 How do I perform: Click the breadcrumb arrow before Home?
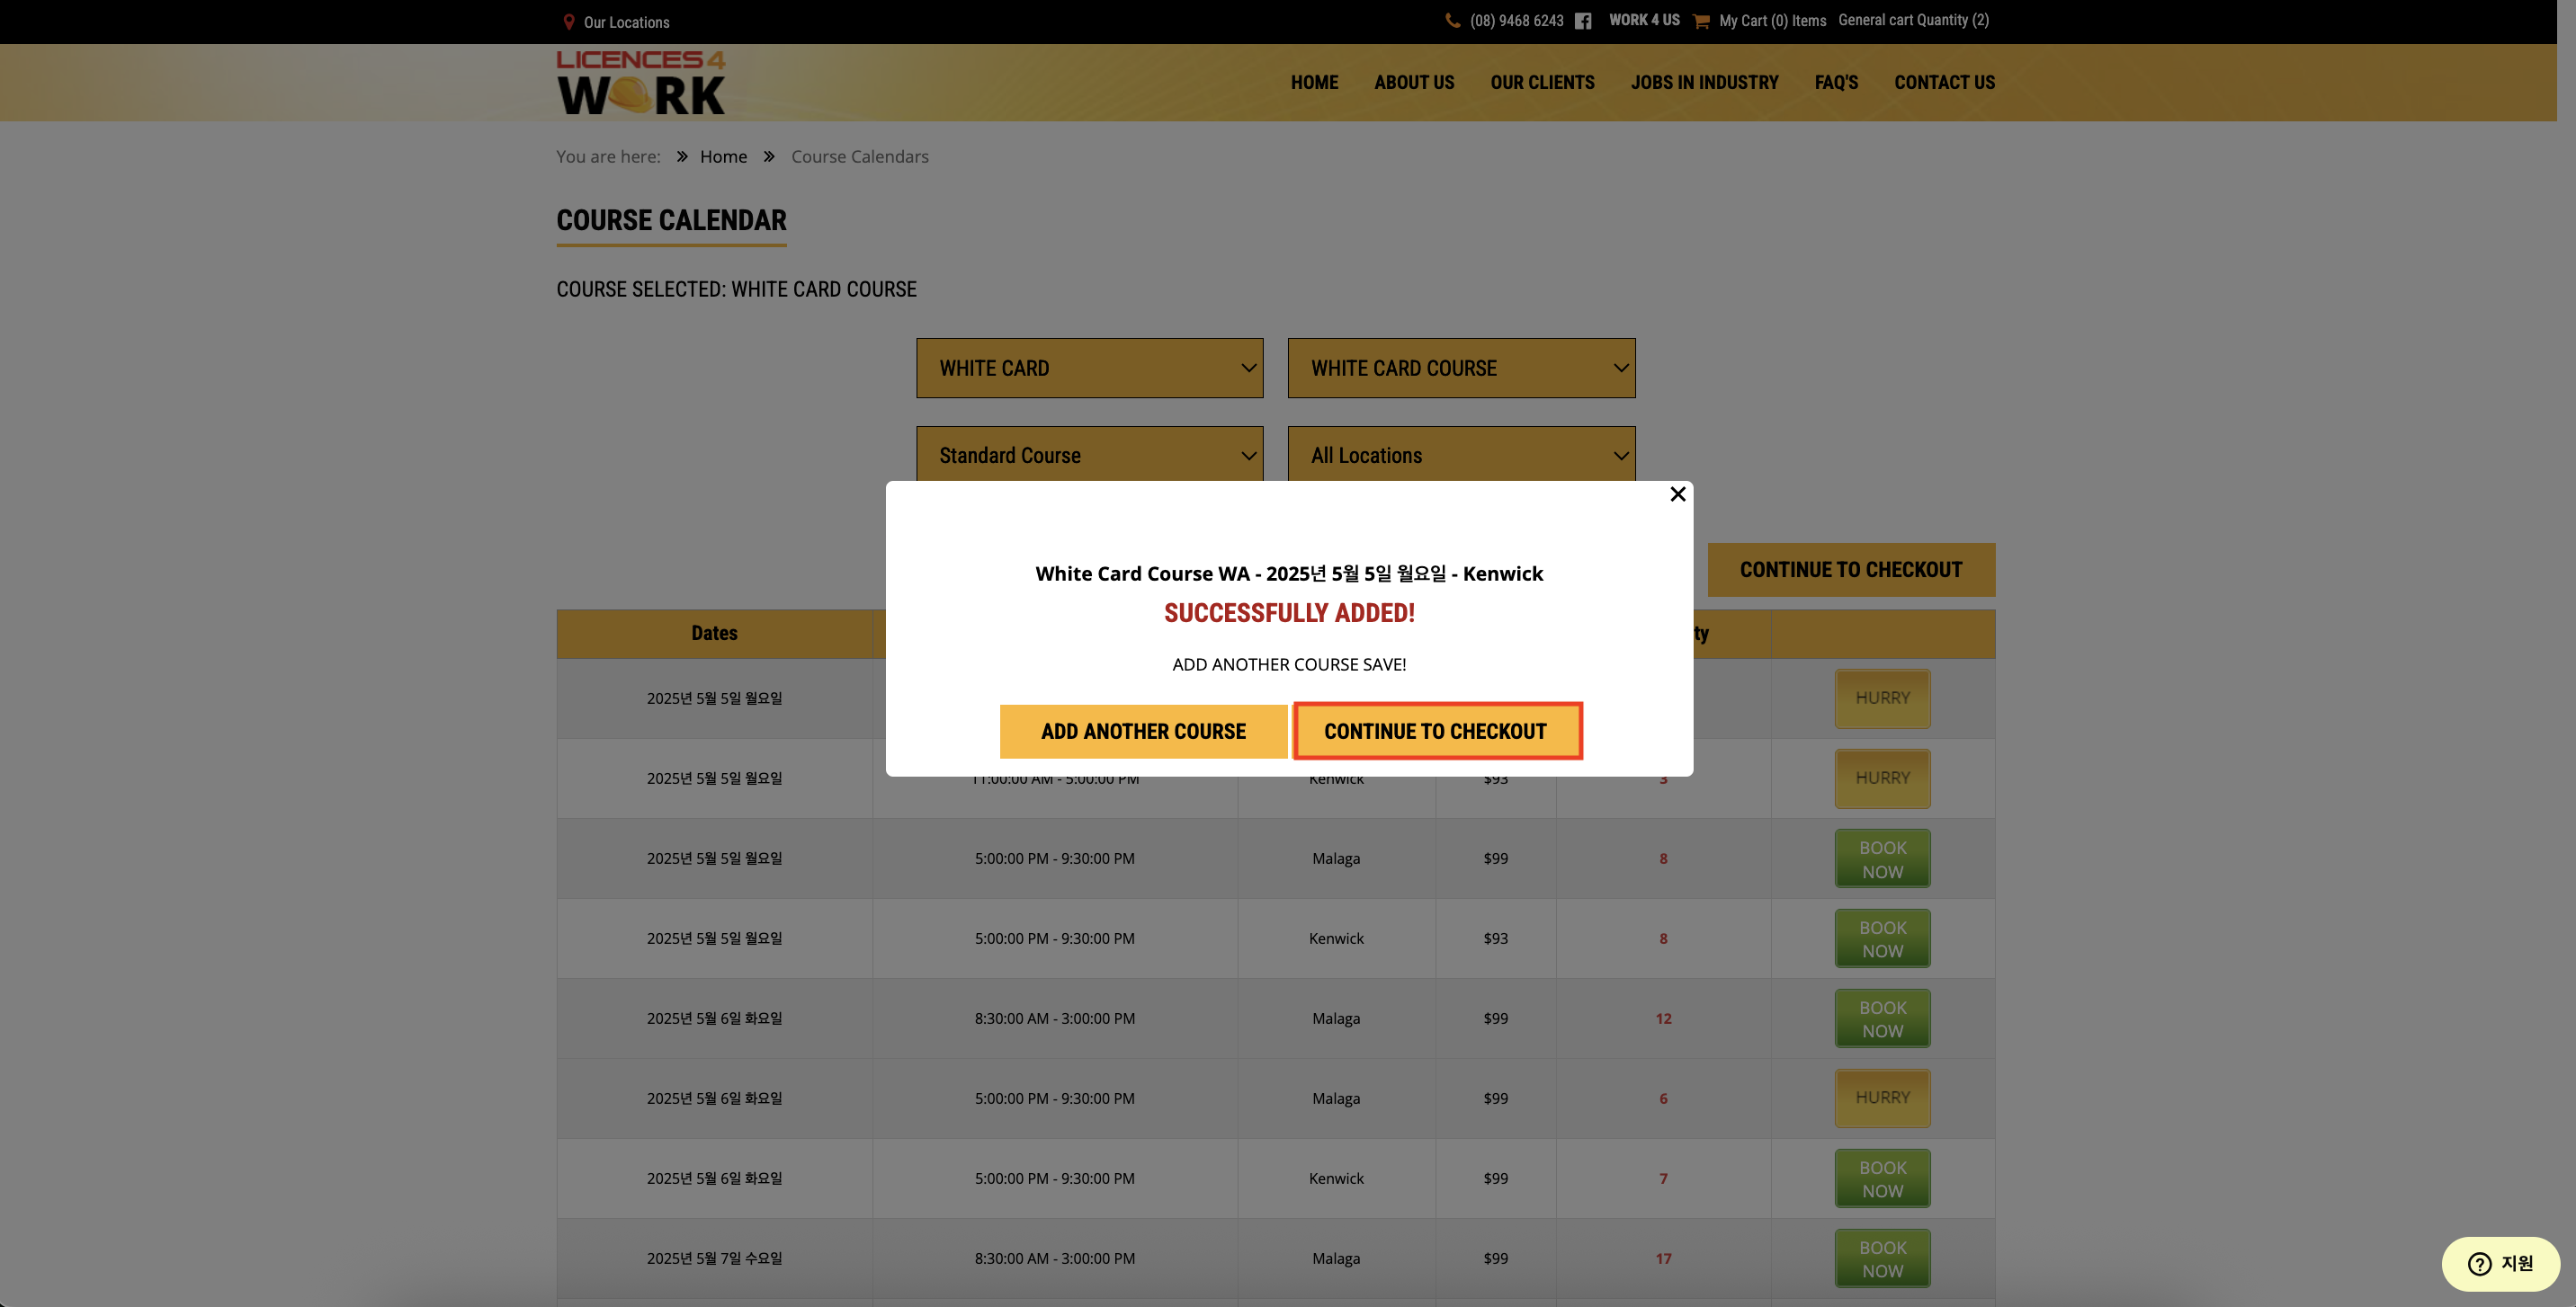[x=682, y=157]
